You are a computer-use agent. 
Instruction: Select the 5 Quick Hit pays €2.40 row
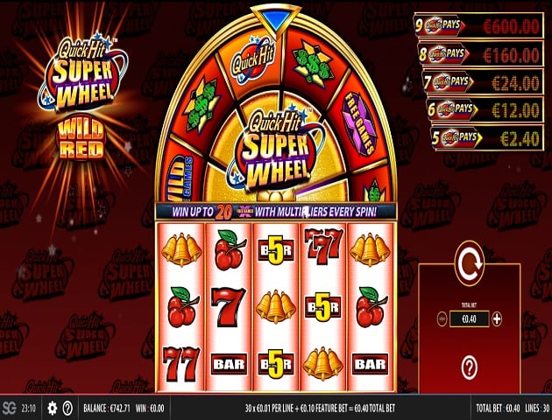487,137
